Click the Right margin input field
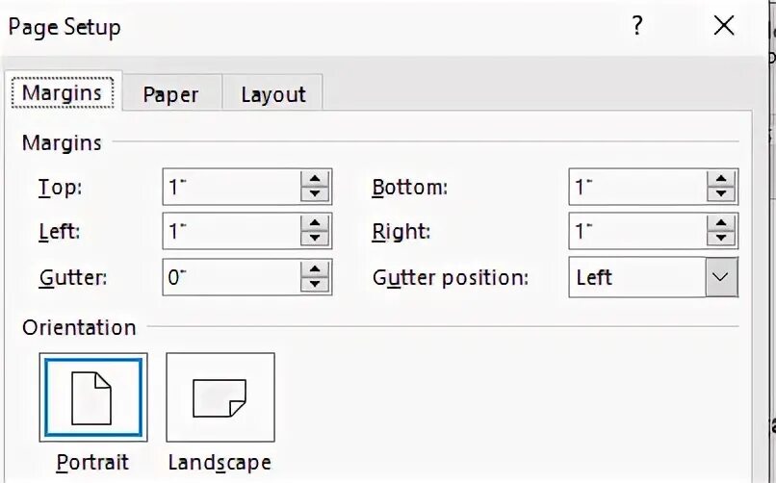 [636, 232]
